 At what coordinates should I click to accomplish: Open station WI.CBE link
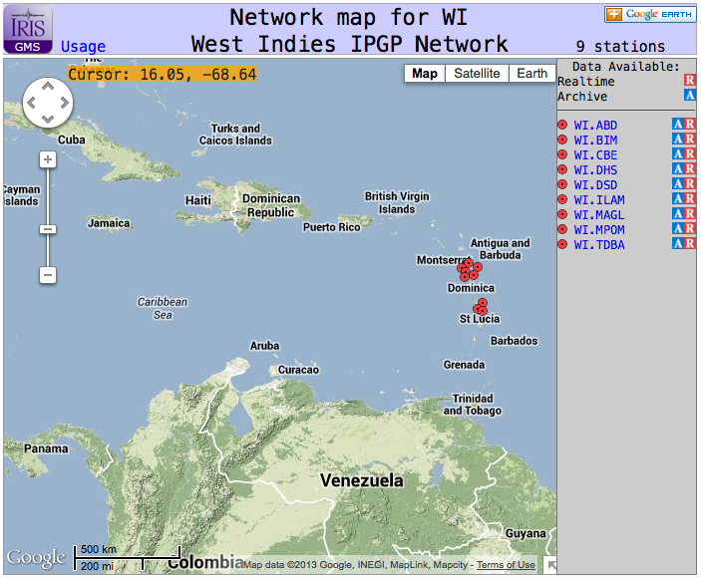click(595, 155)
